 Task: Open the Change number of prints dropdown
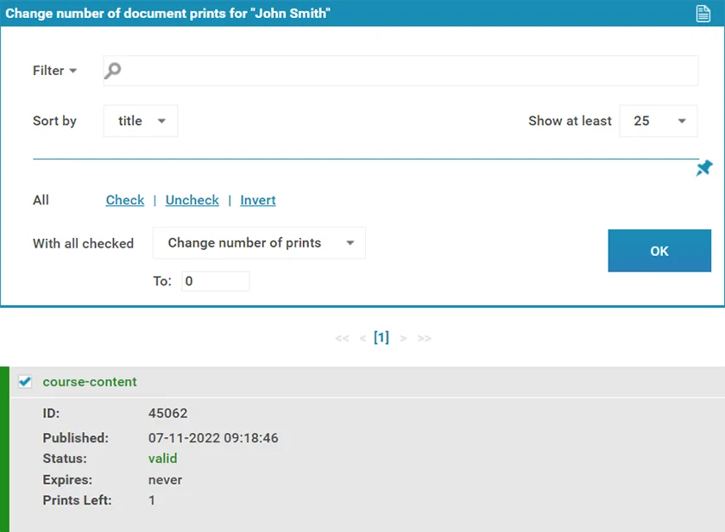click(259, 243)
